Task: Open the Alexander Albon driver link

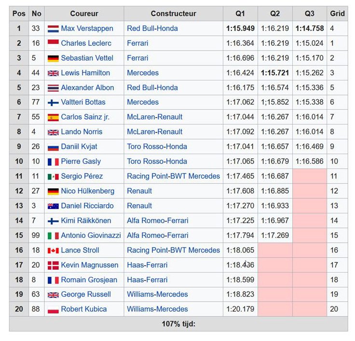Action: coord(87,88)
